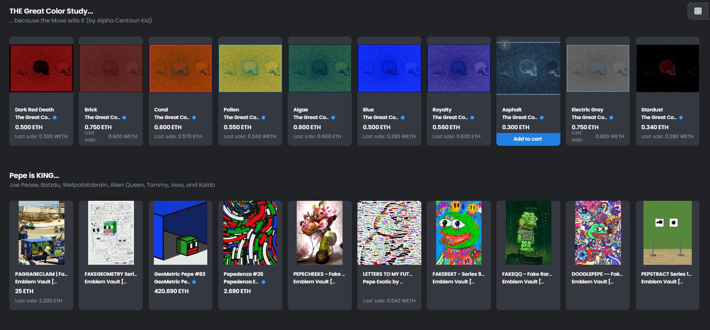Click the verified badge on Dark Red Death
The width and height of the screenshot is (710, 330).
coord(55,118)
